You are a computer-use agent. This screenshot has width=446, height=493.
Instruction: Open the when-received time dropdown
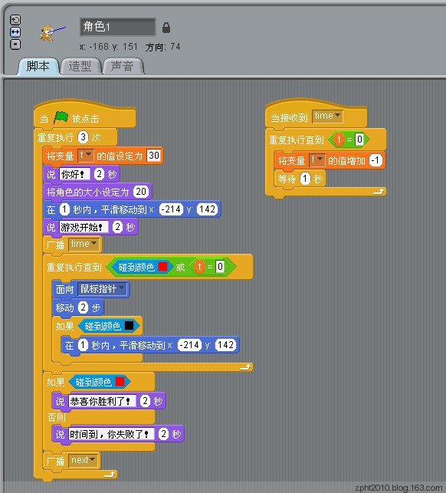pyautogui.click(x=327, y=116)
